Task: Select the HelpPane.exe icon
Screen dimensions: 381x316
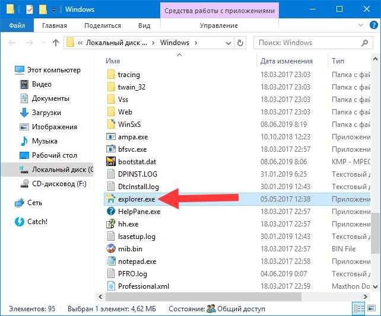Action: point(111,212)
